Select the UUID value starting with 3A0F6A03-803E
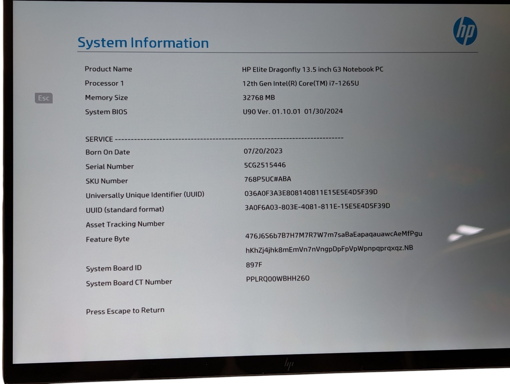This screenshot has height=384, width=510. pyautogui.click(x=317, y=206)
